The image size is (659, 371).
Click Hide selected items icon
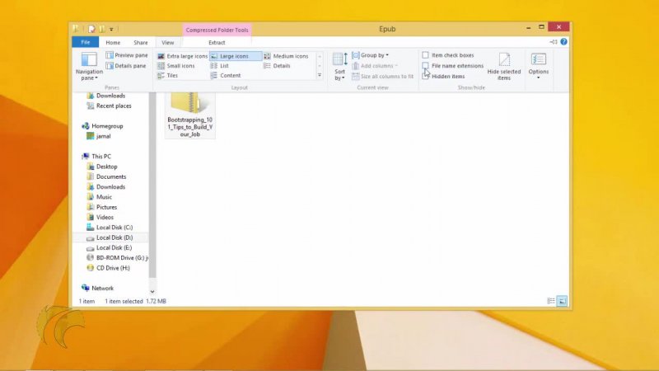(504, 64)
